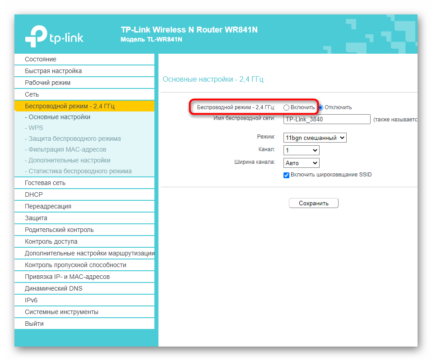Open the DHCP menu item
The height and width of the screenshot is (361, 432).
84,194
